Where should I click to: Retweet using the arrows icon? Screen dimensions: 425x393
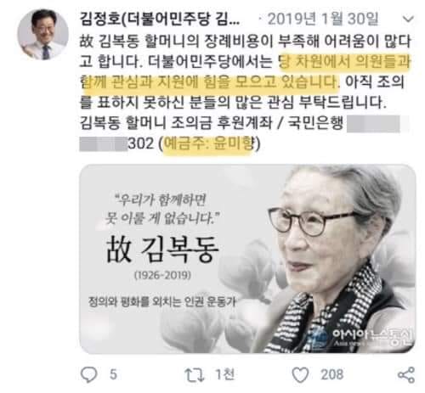[195, 375]
